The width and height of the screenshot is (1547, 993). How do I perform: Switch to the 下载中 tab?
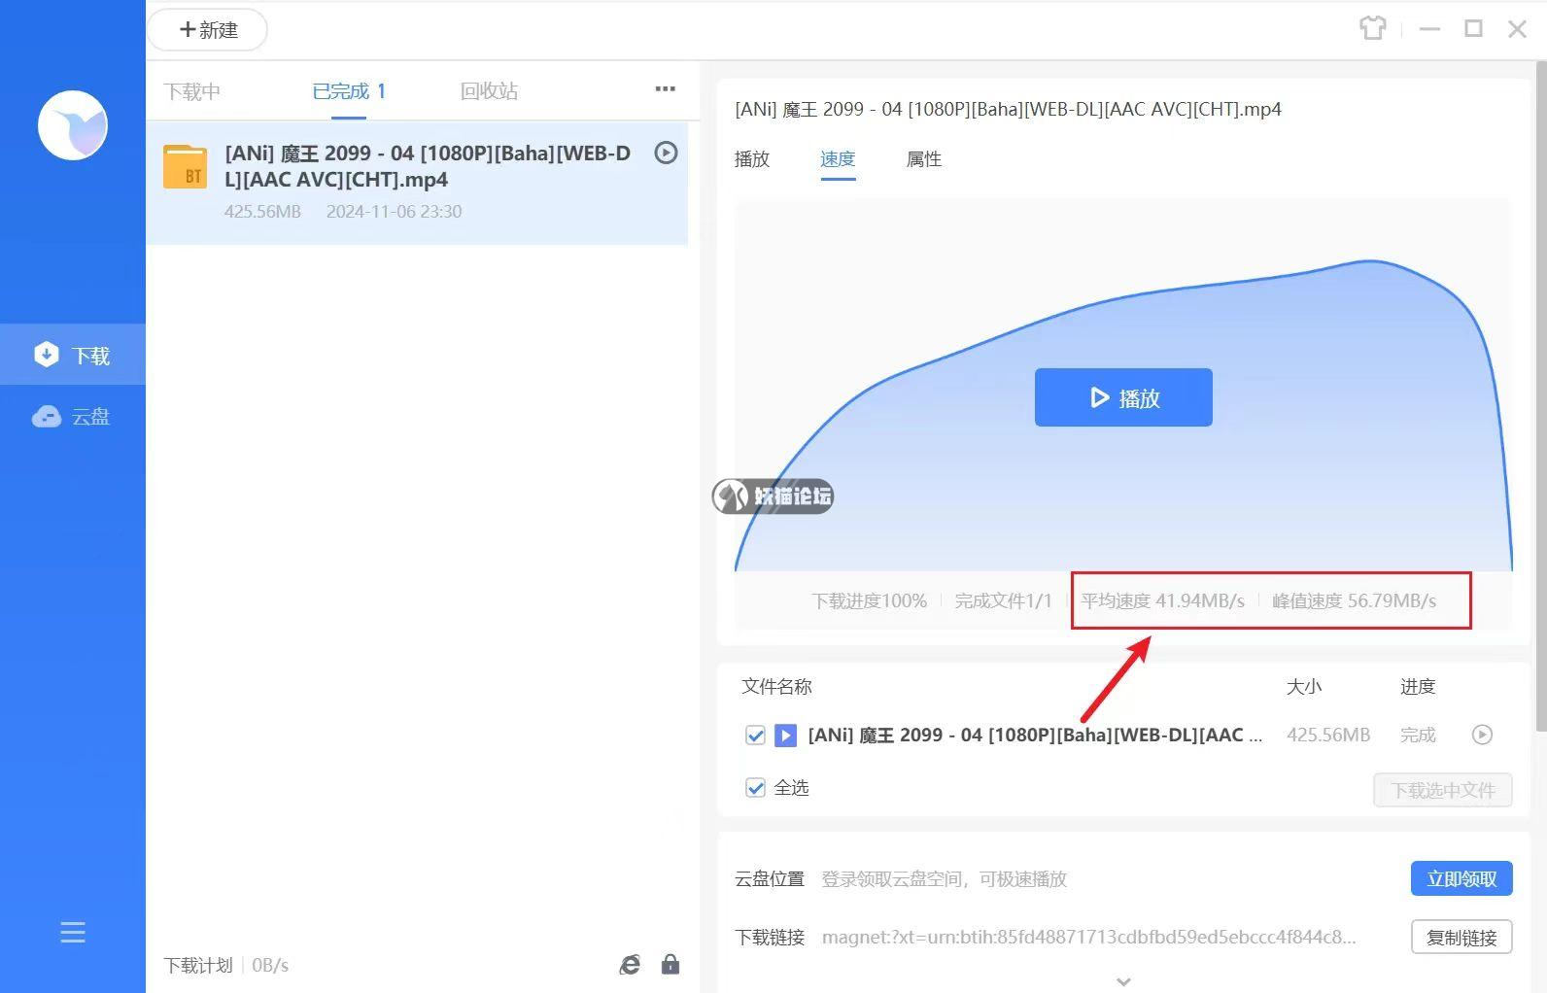coord(192,91)
